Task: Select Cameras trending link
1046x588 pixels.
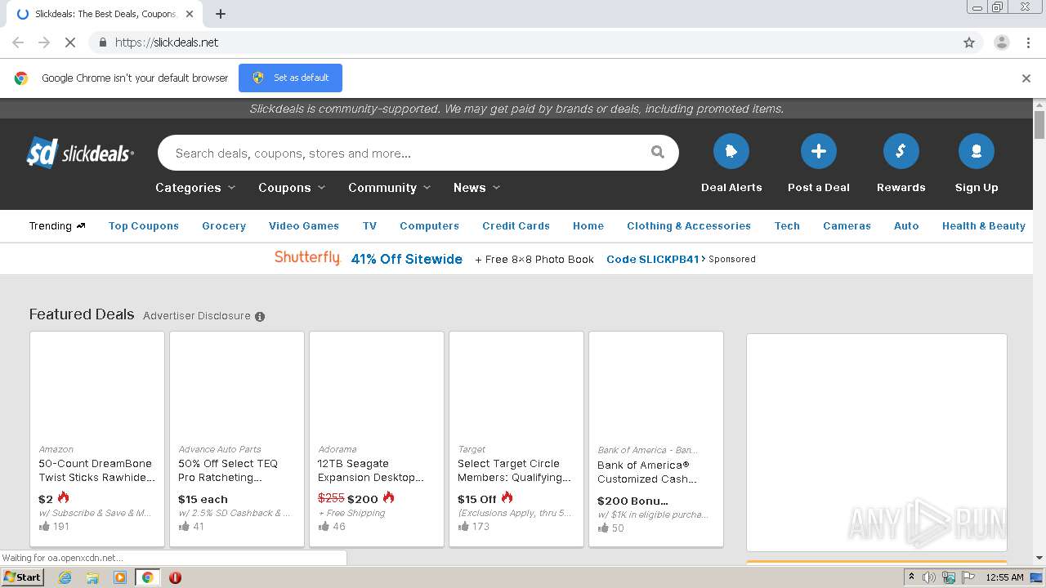Action: [x=847, y=226]
